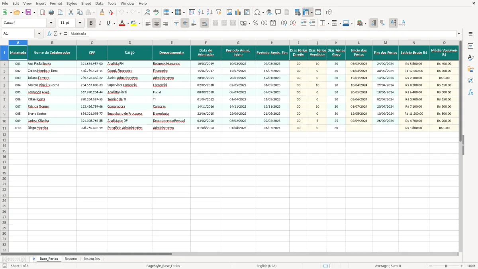This screenshot has height=269, width=478.
Task: Toggle italic formatting
Action: point(100,23)
